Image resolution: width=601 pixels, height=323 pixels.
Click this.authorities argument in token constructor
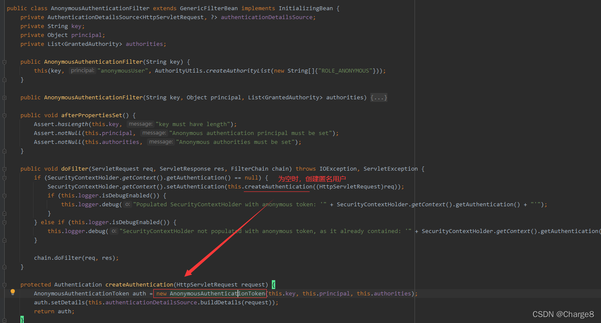[x=384, y=294]
